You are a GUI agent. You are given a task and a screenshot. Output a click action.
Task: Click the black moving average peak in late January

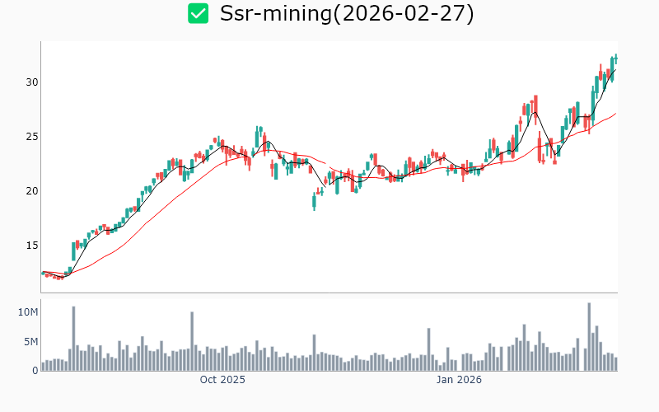pyautogui.click(x=535, y=112)
